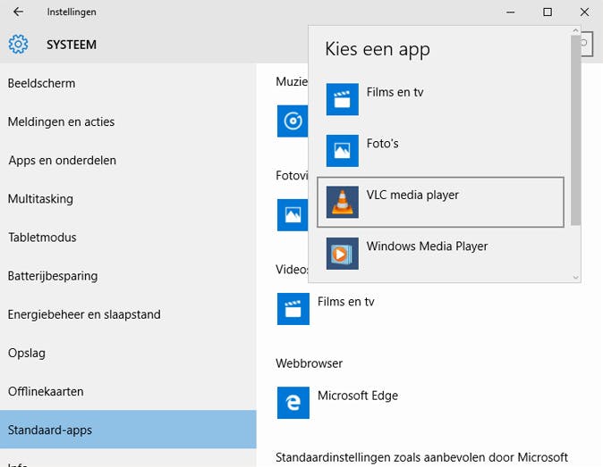
Task: Select the VLC media player cone icon
Action: (x=342, y=202)
